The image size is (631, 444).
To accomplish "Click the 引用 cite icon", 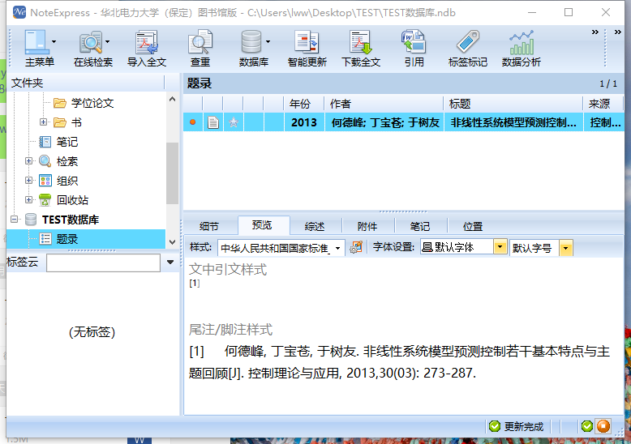I will (414, 42).
